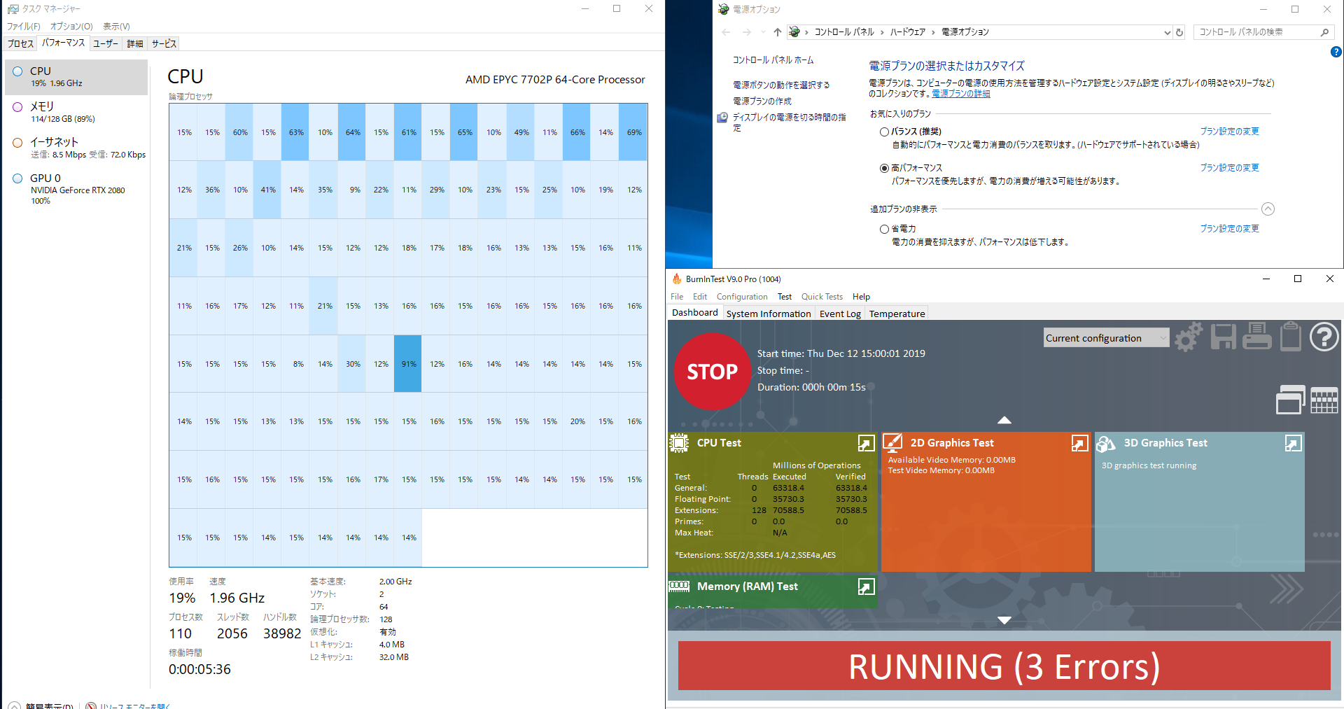Click the shield icon beside display off setting
The width and height of the screenshot is (1344, 709).
[722, 118]
